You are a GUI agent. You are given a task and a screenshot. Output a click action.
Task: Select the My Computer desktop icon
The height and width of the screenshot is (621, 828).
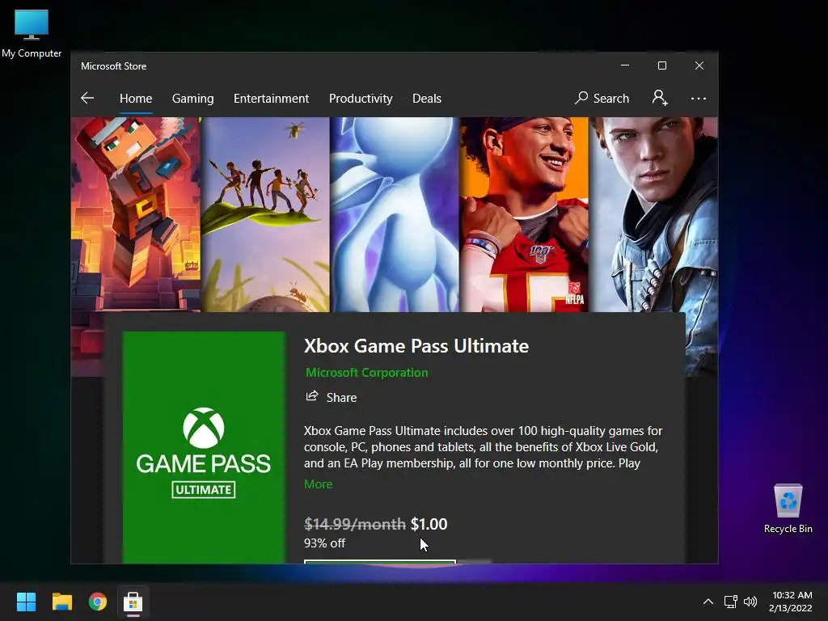tap(32, 32)
